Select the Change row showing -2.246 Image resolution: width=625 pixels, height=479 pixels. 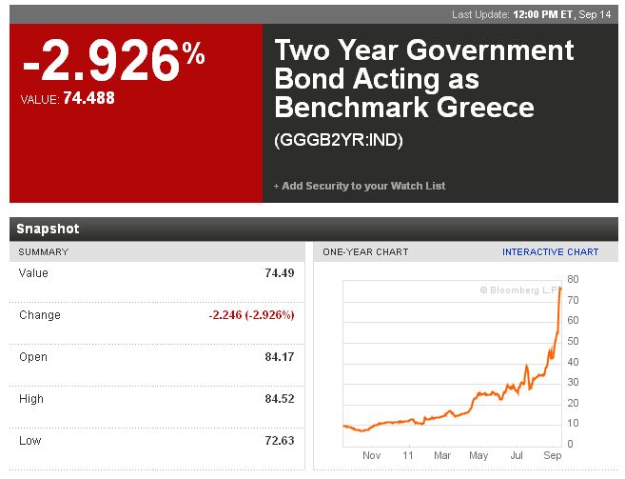pyautogui.click(x=156, y=315)
